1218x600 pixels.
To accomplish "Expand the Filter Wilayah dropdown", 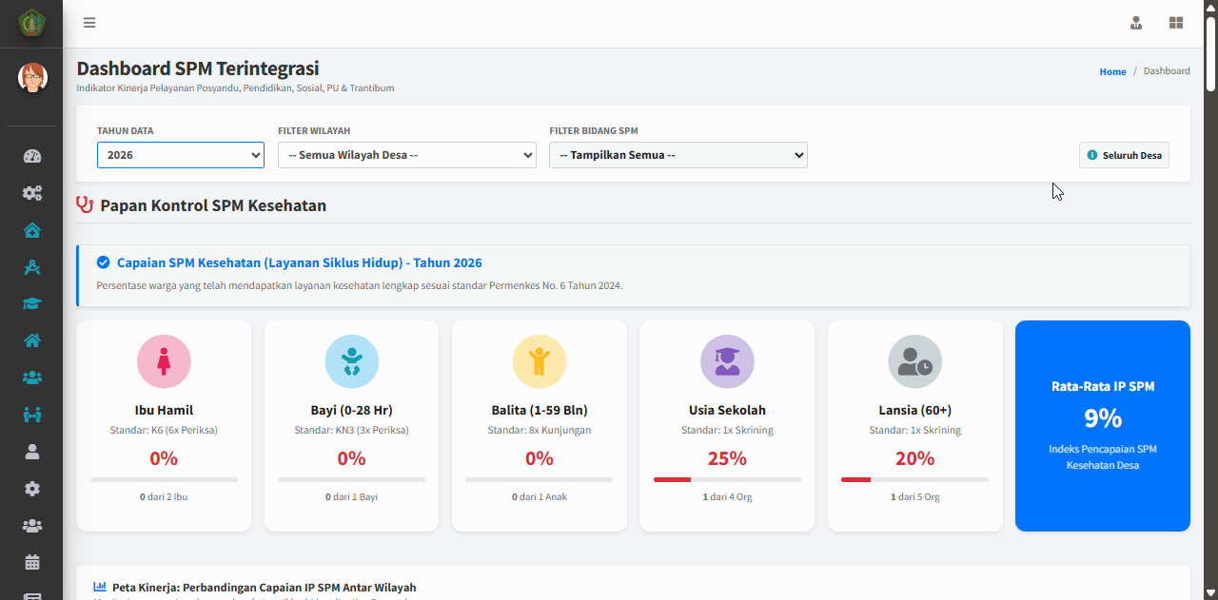I will click(x=406, y=155).
